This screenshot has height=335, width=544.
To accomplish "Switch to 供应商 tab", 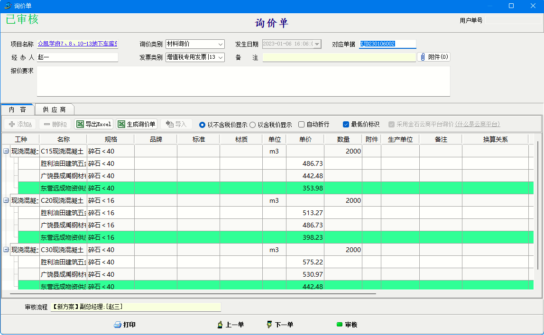I will 54,109.
